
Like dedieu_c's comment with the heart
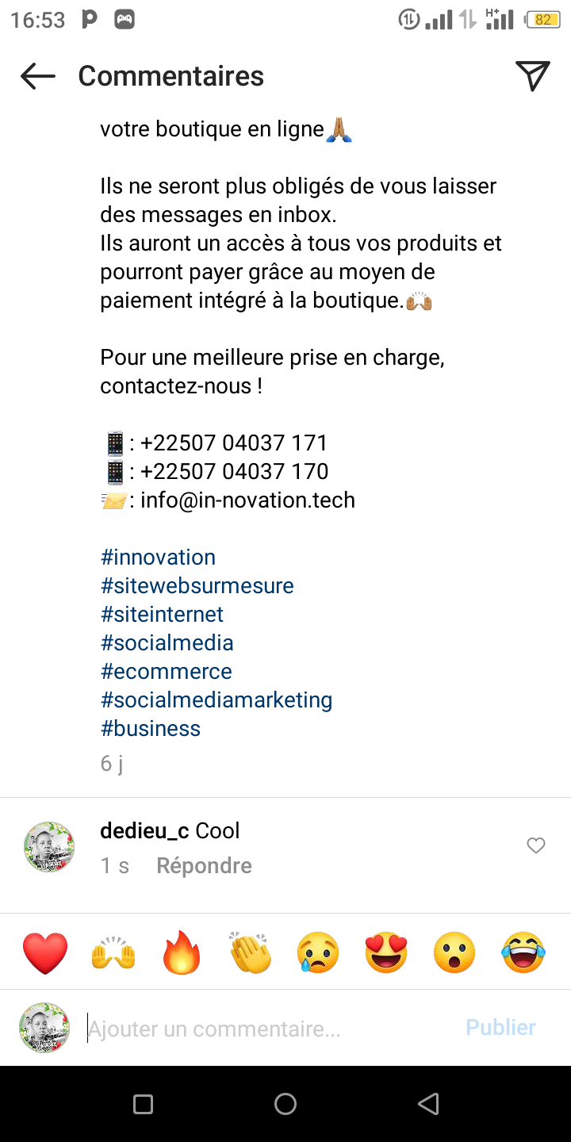[536, 845]
